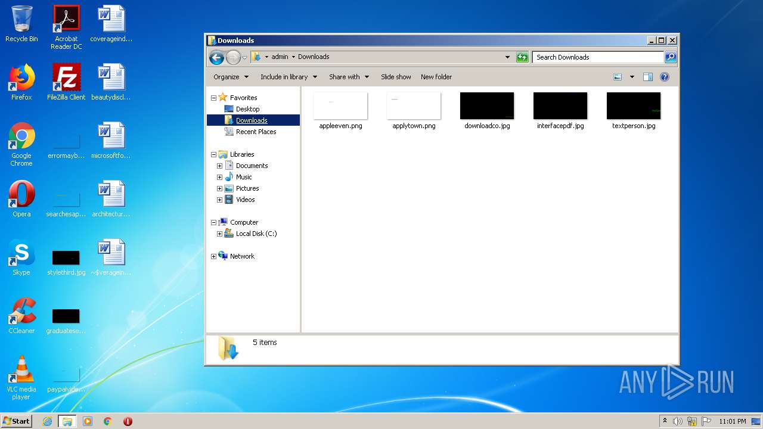
Task: Launch Google Chrome desktop shortcut
Action: pos(21,144)
